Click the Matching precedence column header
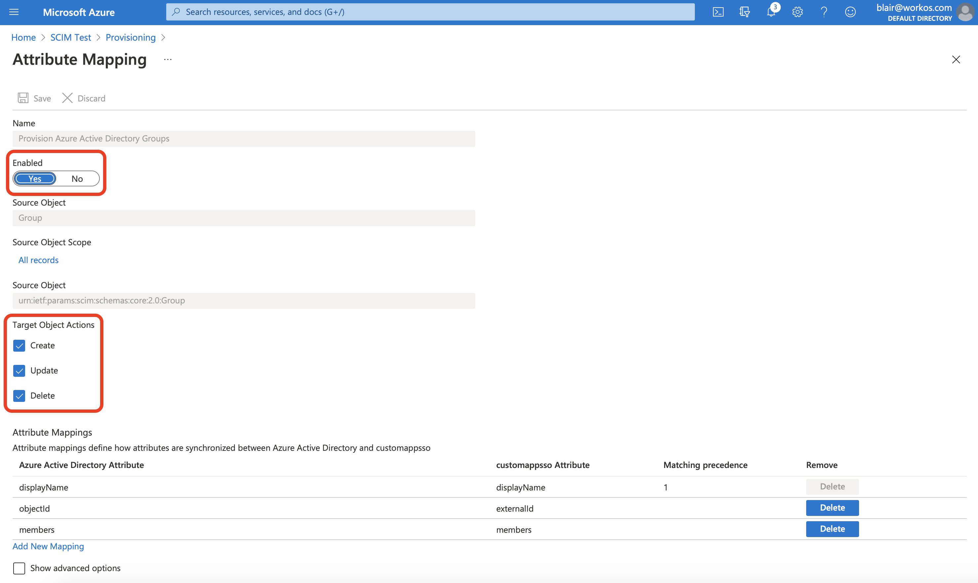Screen dimensions: 978x583 pyautogui.click(x=705, y=465)
